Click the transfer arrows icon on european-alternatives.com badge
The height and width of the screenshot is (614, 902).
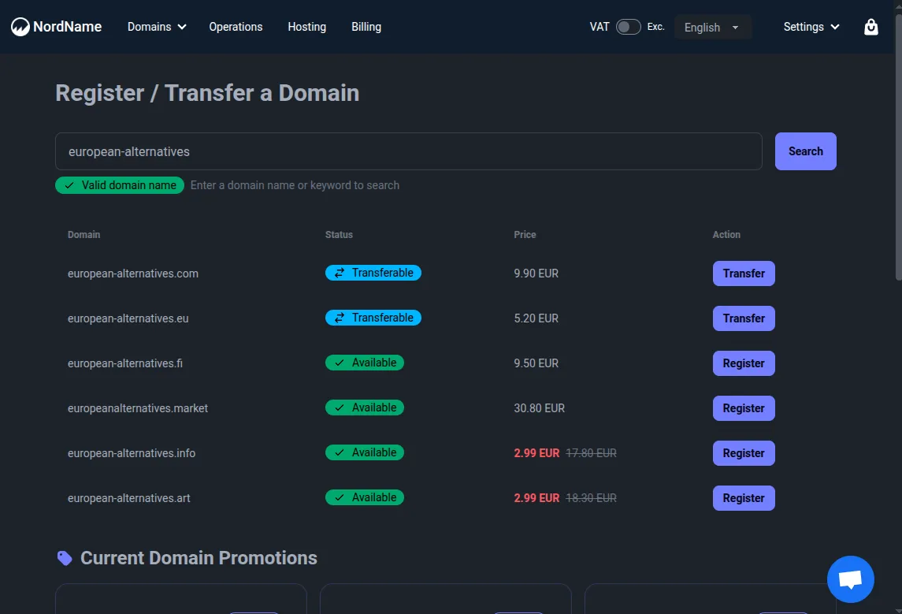337,273
